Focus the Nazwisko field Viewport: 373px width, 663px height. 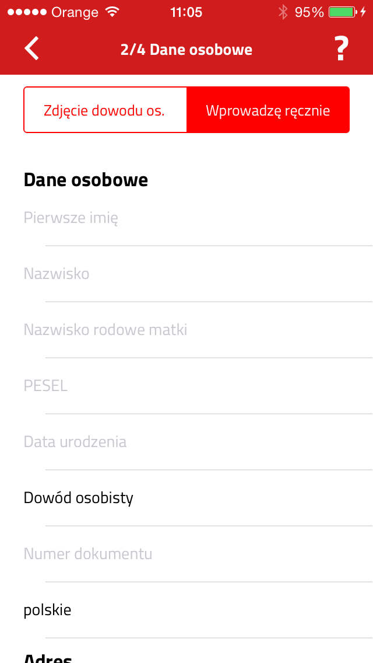(x=186, y=274)
